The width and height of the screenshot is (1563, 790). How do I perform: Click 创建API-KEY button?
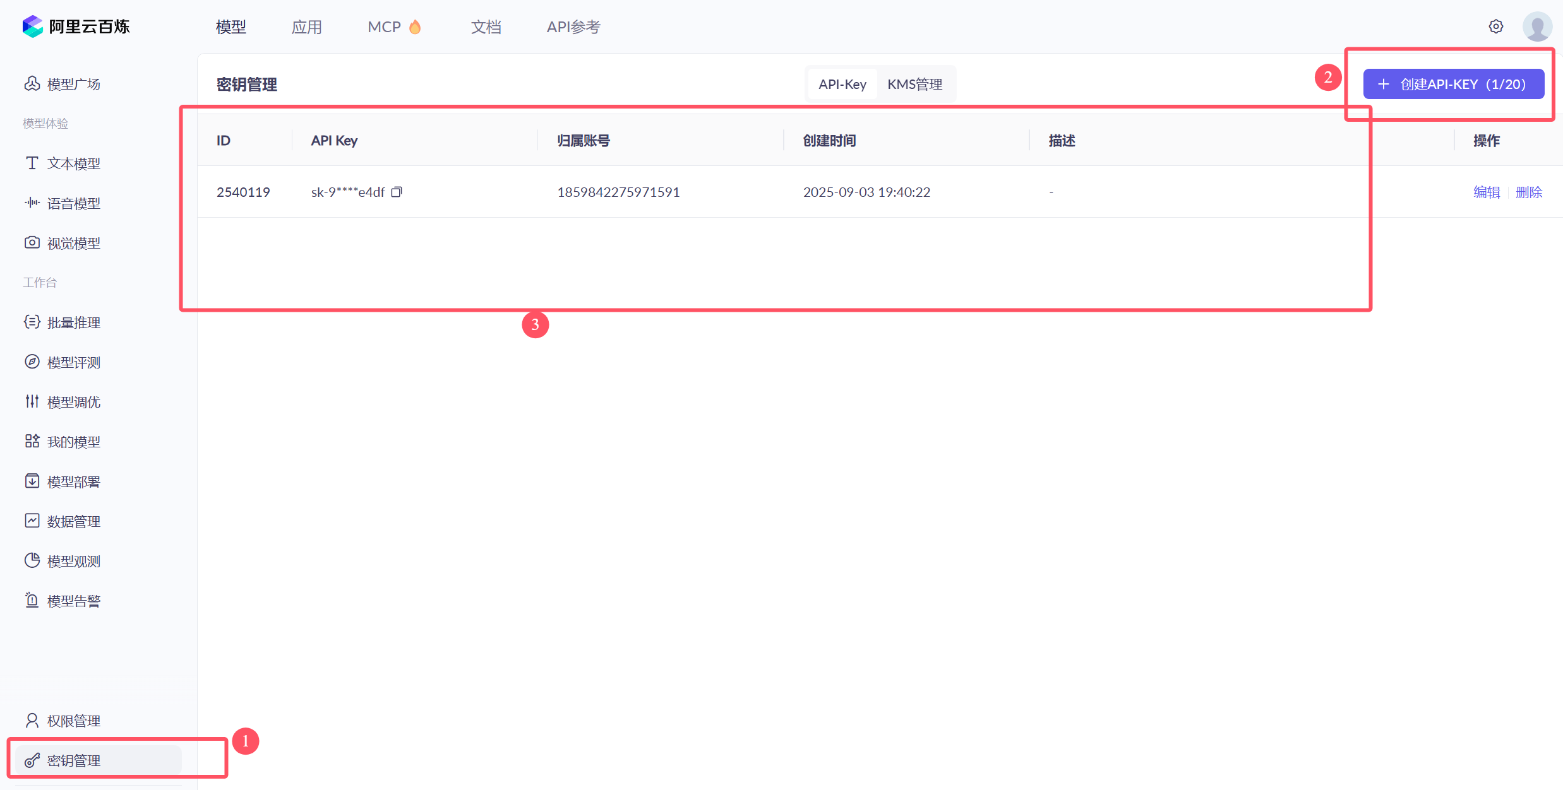1453,84
